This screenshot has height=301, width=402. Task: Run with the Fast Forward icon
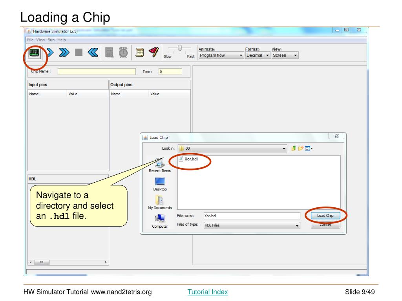point(64,53)
